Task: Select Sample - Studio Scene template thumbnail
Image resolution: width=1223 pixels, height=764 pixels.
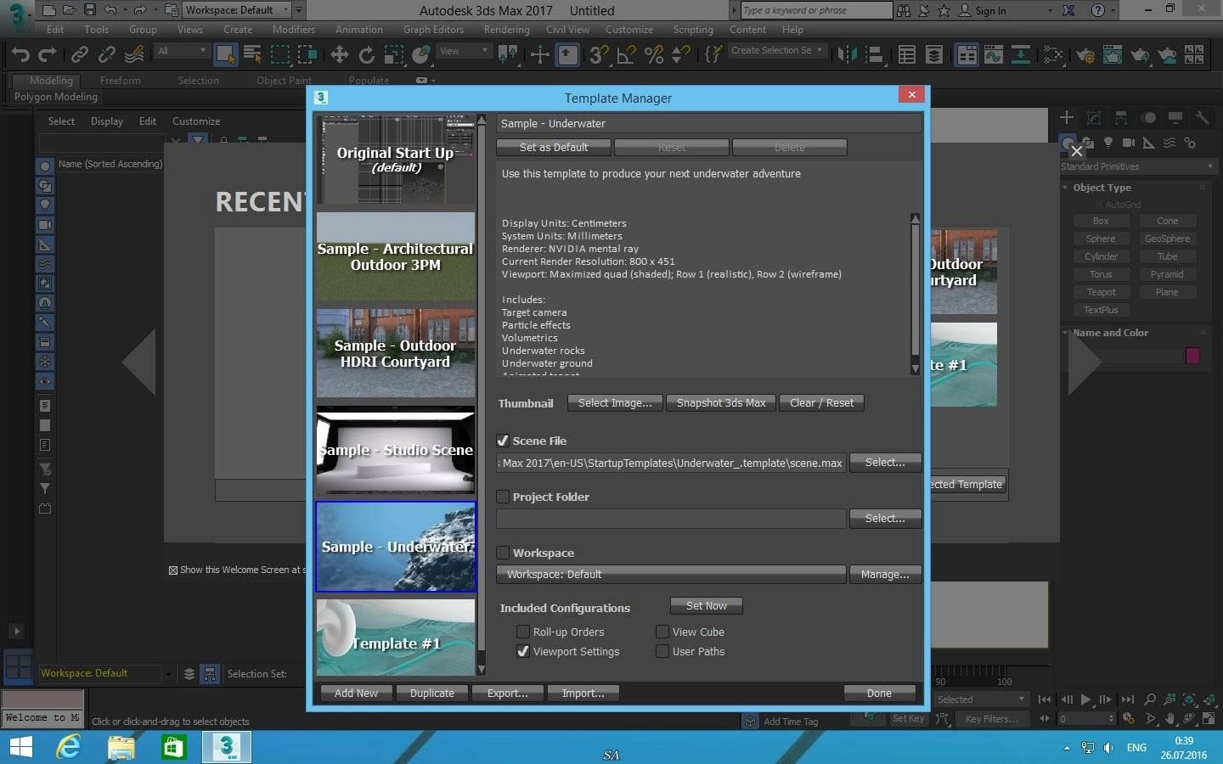Action: (396, 450)
